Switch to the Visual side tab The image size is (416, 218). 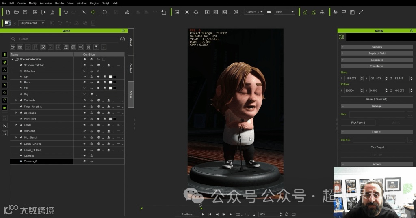(x=131, y=42)
